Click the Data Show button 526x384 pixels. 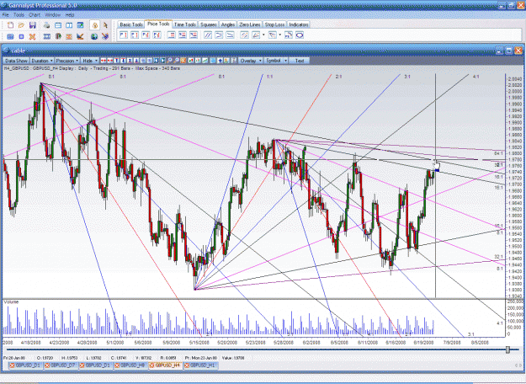(16, 61)
